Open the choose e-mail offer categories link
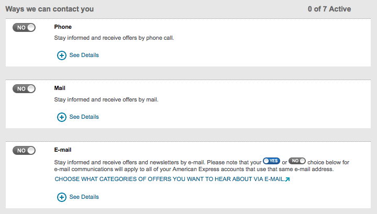 pos(169,179)
